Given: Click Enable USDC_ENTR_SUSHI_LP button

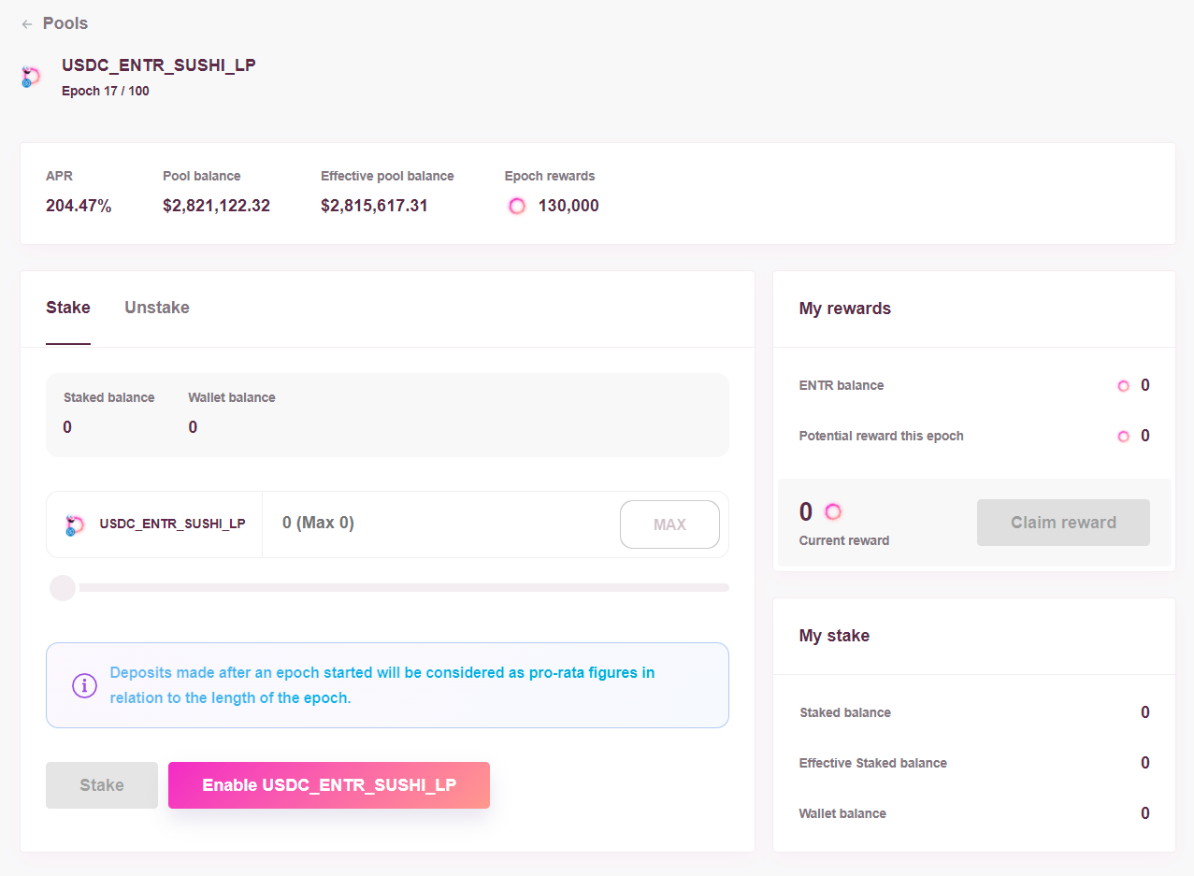Looking at the screenshot, I should click(329, 785).
